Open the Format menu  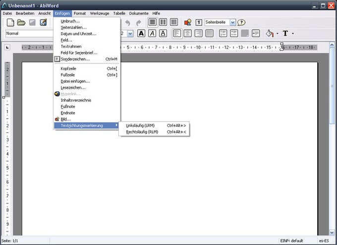pos(79,13)
